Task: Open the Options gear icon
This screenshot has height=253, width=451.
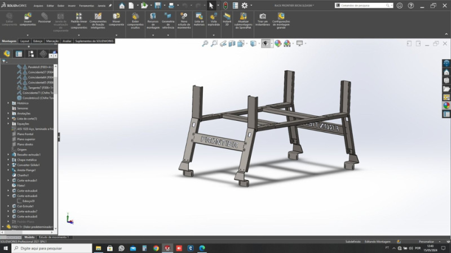Action: 245,6
